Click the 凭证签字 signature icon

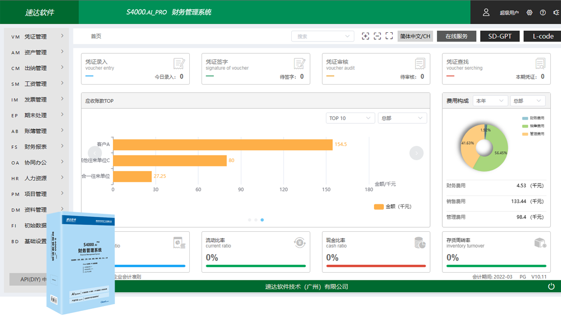click(x=300, y=64)
